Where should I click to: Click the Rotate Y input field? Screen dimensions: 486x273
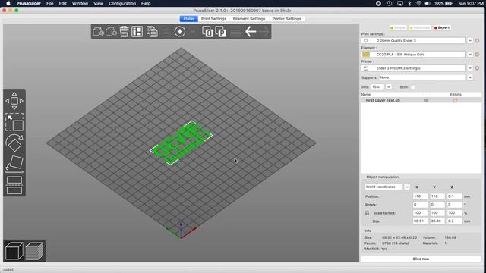pos(437,205)
